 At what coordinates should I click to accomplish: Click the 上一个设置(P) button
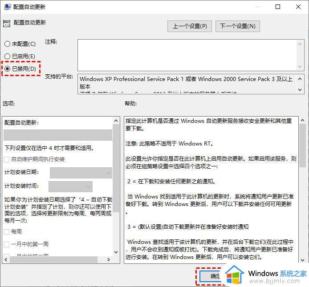coord(190,26)
